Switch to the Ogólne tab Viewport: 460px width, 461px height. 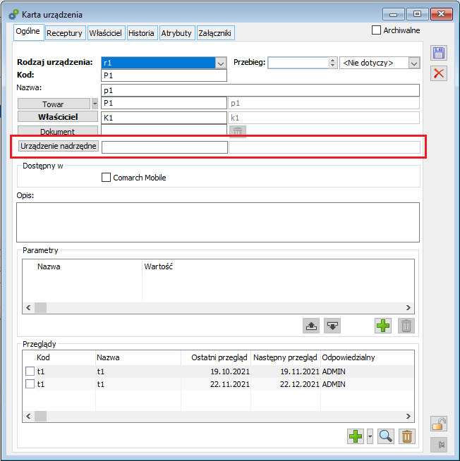(28, 32)
